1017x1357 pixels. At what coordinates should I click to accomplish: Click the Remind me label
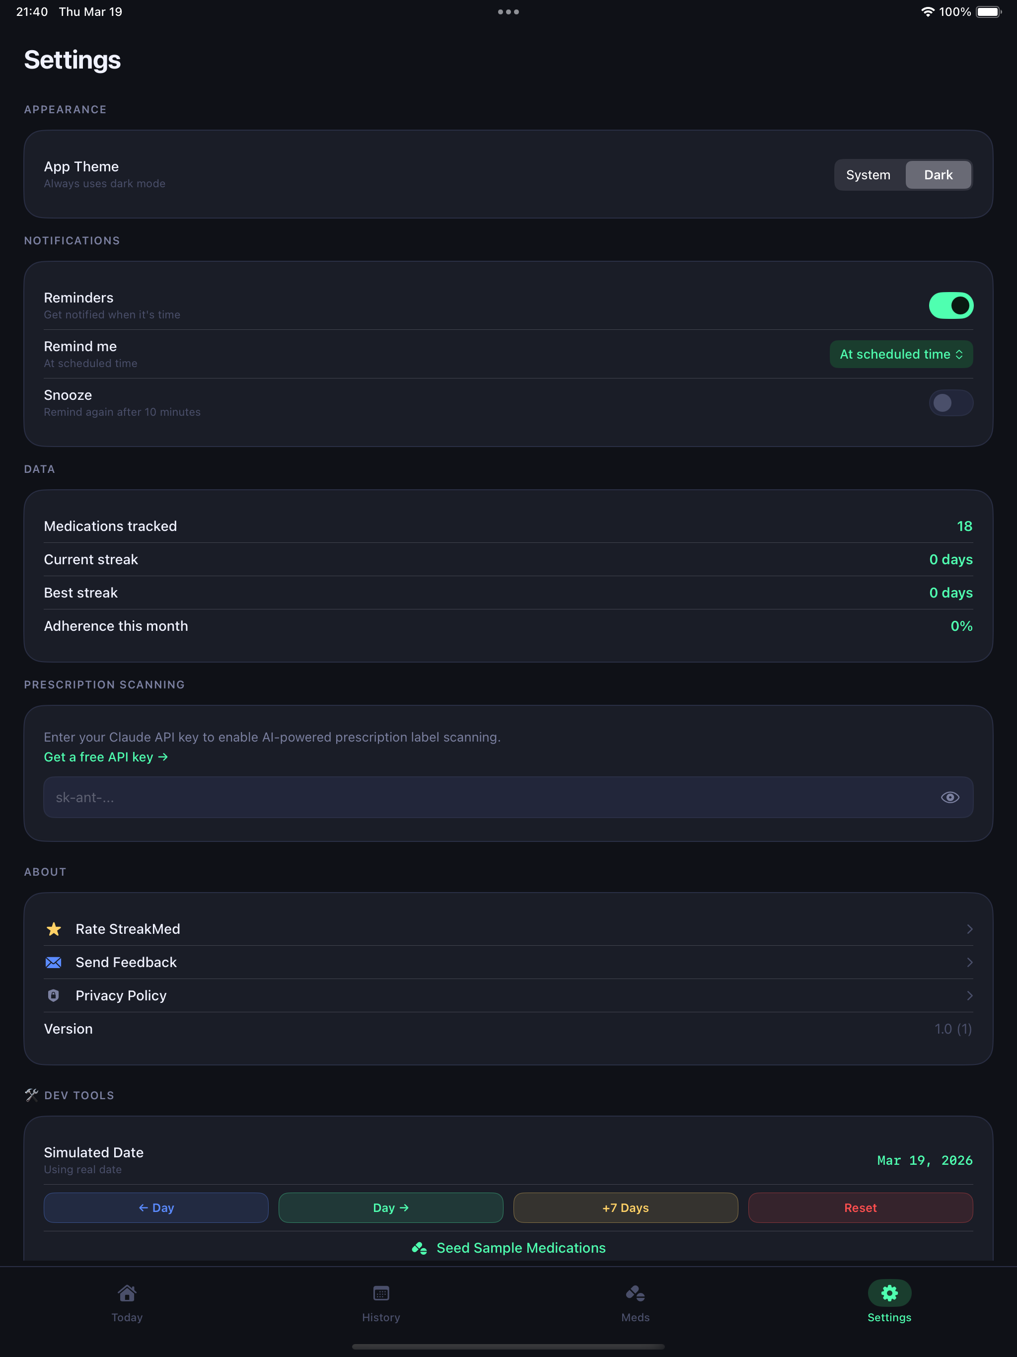[x=80, y=346]
